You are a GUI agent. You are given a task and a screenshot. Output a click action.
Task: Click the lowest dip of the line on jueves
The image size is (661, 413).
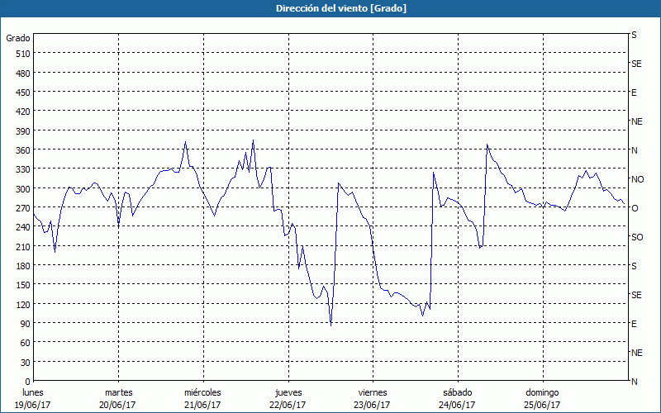[331, 325]
